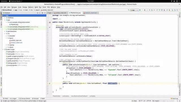The height and width of the screenshot is (102, 181).
Task: Open the Refactor menu
Action: click(31, 7)
